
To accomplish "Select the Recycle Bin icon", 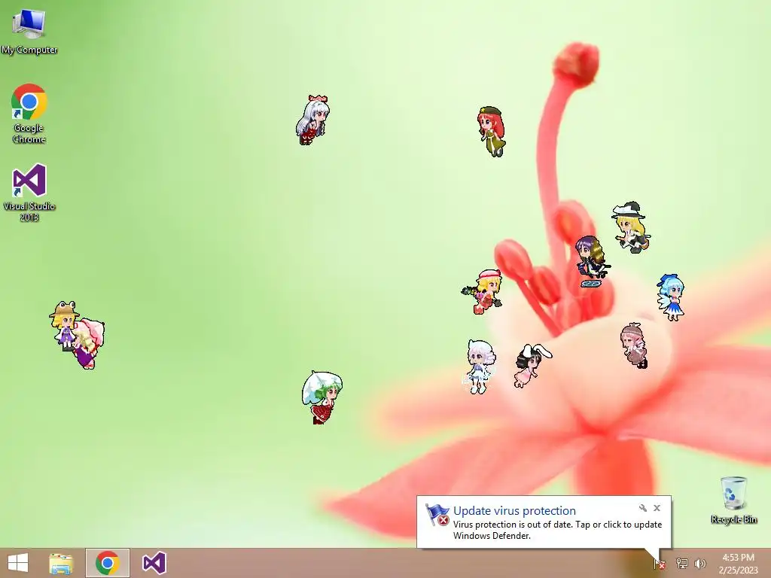I will click(733, 500).
